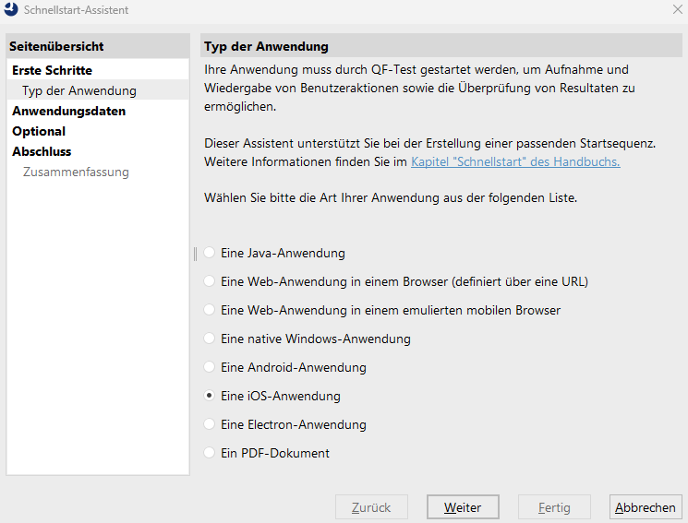Close the Schnellstart-Assistent window
The width and height of the screenshot is (688, 523).
click(x=677, y=10)
